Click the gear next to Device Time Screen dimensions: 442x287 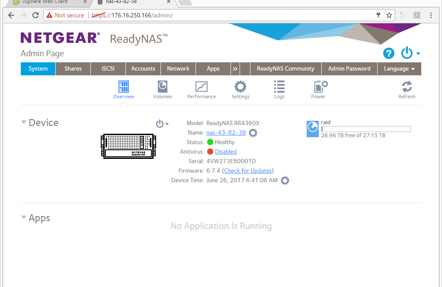coord(285,181)
